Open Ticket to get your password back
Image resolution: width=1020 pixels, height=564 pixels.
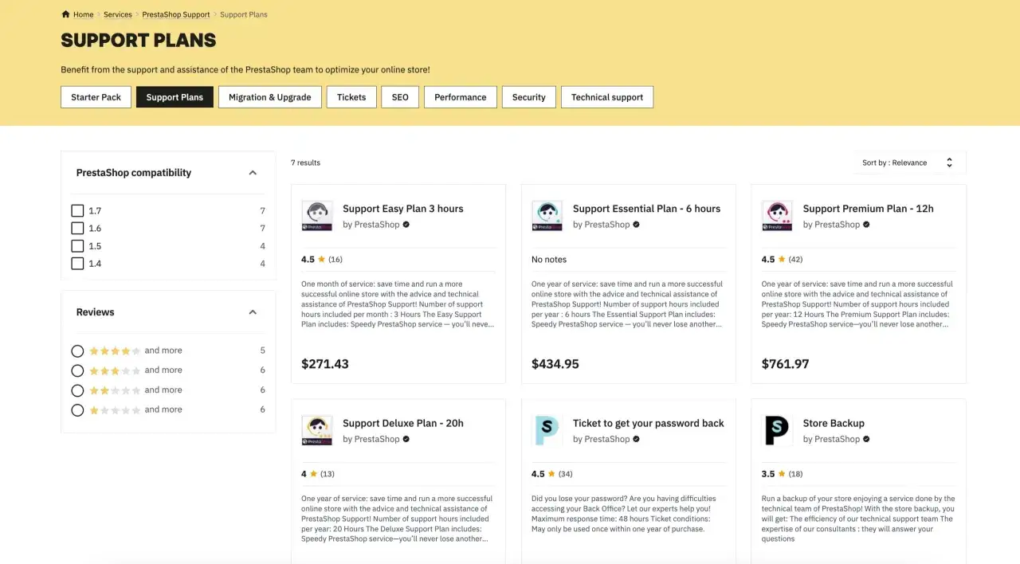coord(649,423)
